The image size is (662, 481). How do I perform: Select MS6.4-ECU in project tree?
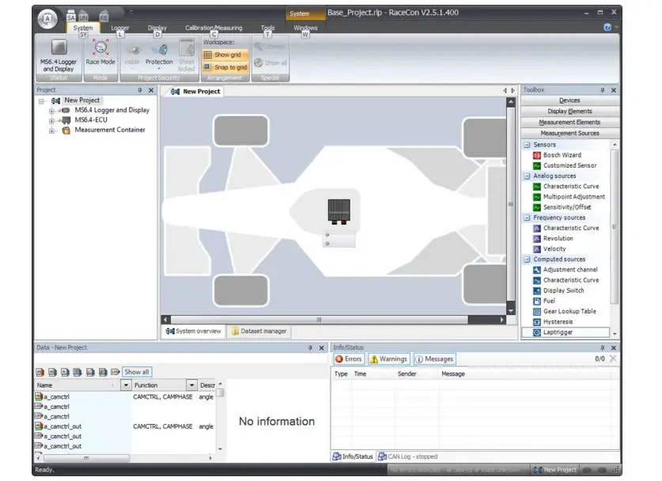(x=91, y=120)
